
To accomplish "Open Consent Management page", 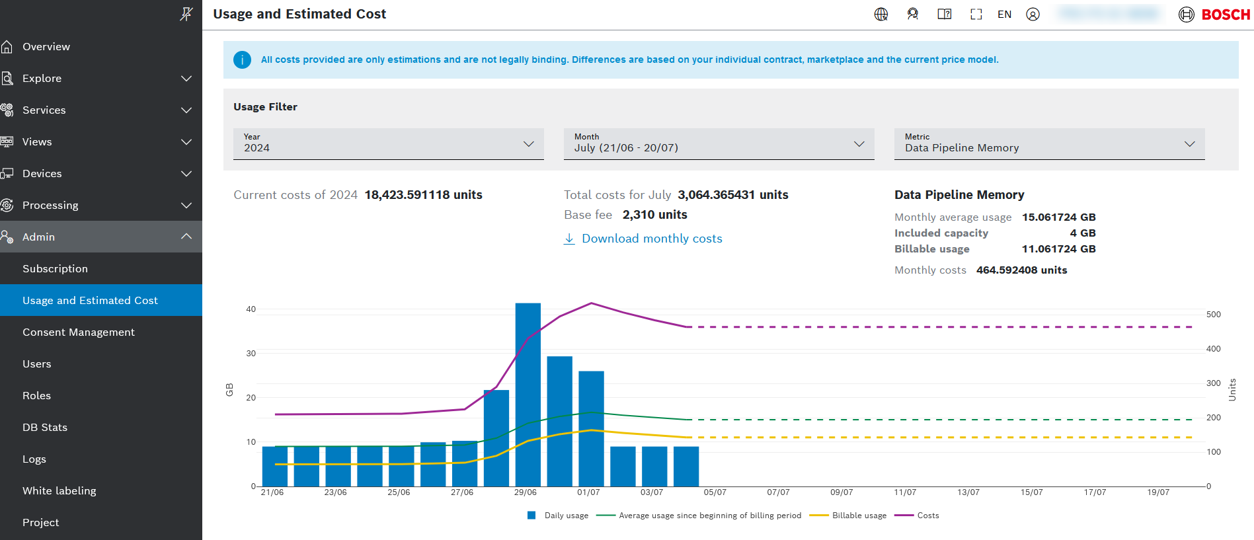I will tap(78, 332).
